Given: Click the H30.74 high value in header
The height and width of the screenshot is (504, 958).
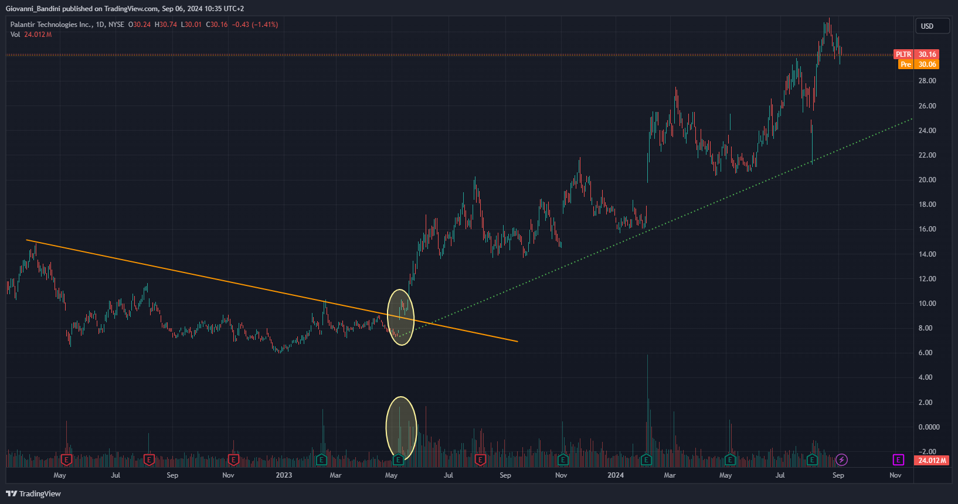Looking at the screenshot, I should [165, 25].
